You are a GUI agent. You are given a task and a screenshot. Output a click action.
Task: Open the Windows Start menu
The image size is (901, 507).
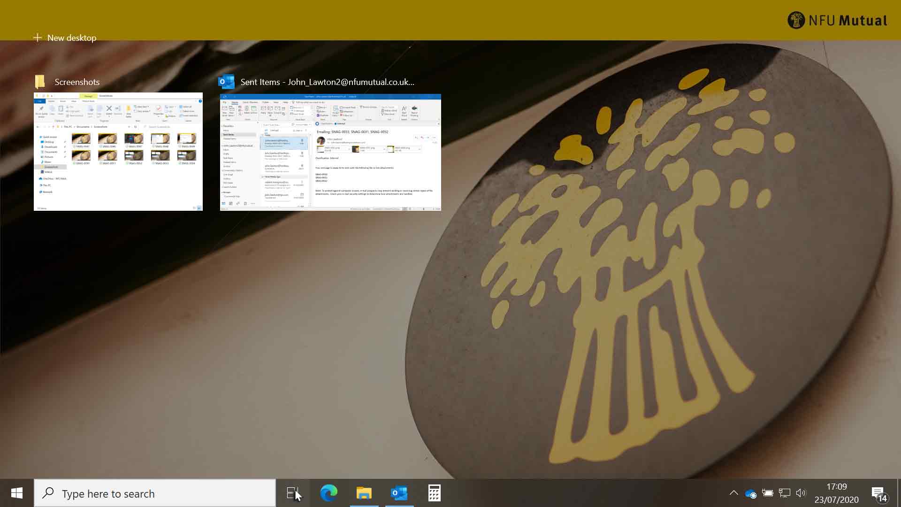[x=17, y=493]
